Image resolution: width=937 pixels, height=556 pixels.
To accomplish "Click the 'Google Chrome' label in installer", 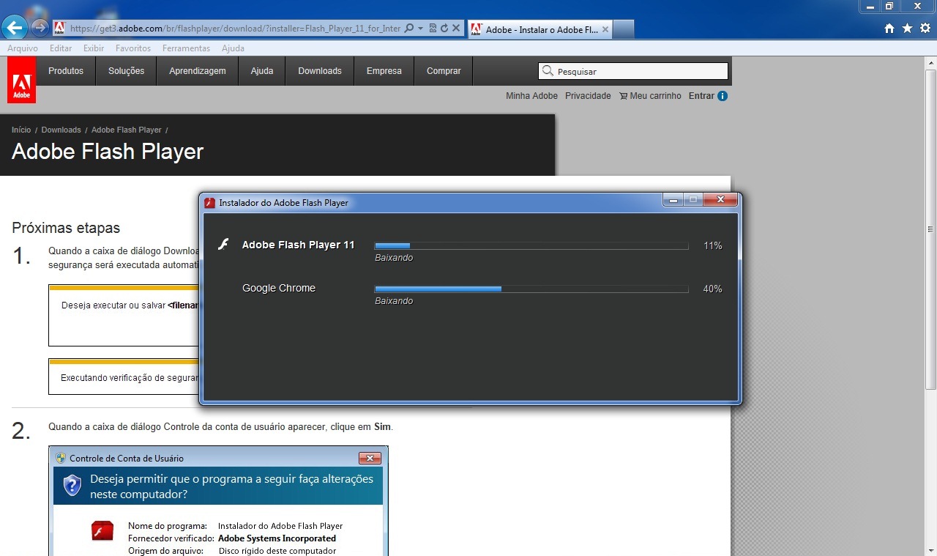I will pos(279,288).
